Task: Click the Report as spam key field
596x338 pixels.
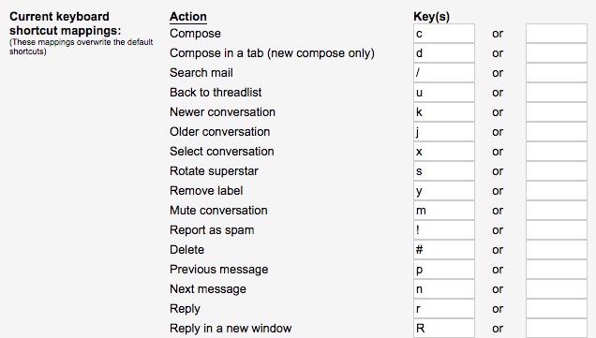Action: tap(444, 230)
